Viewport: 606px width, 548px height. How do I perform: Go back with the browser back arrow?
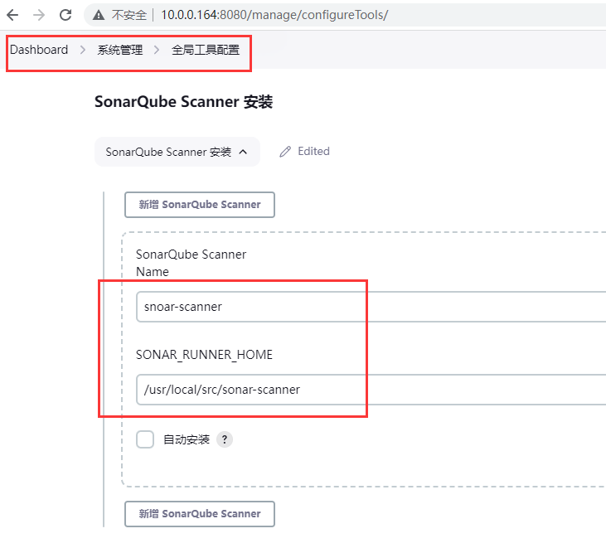click(x=12, y=15)
